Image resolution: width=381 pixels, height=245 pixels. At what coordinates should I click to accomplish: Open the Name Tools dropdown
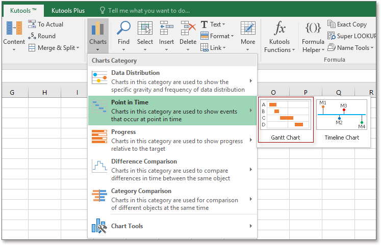tap(350, 48)
